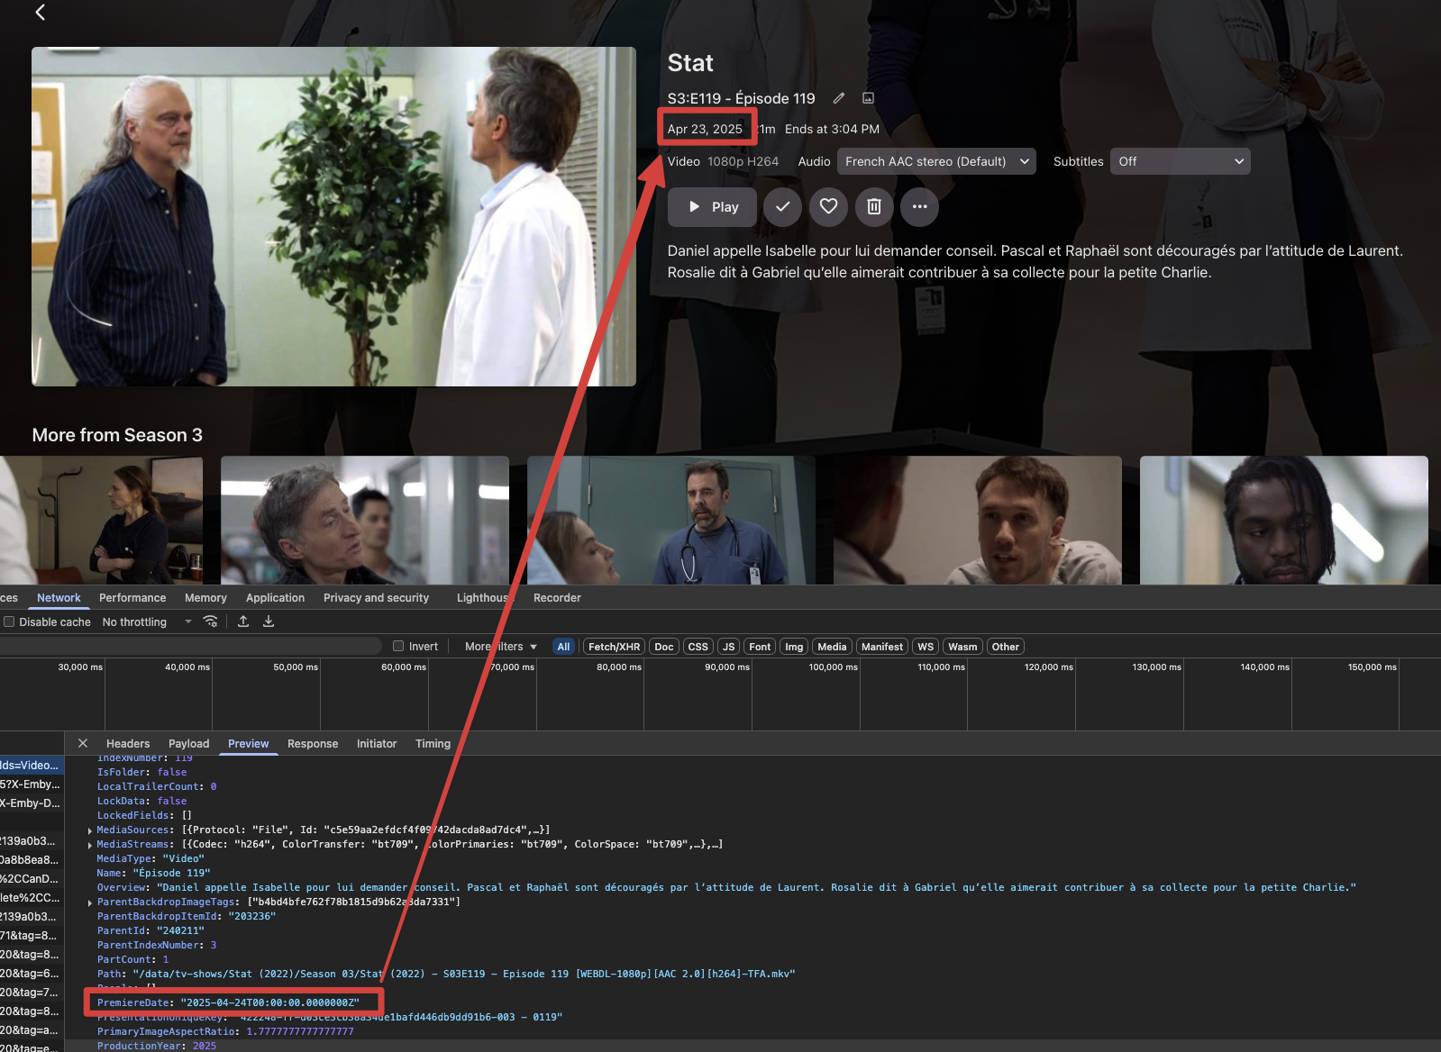1441x1052 pixels.
Task: Open the Audio track dropdown
Action: [x=937, y=161]
